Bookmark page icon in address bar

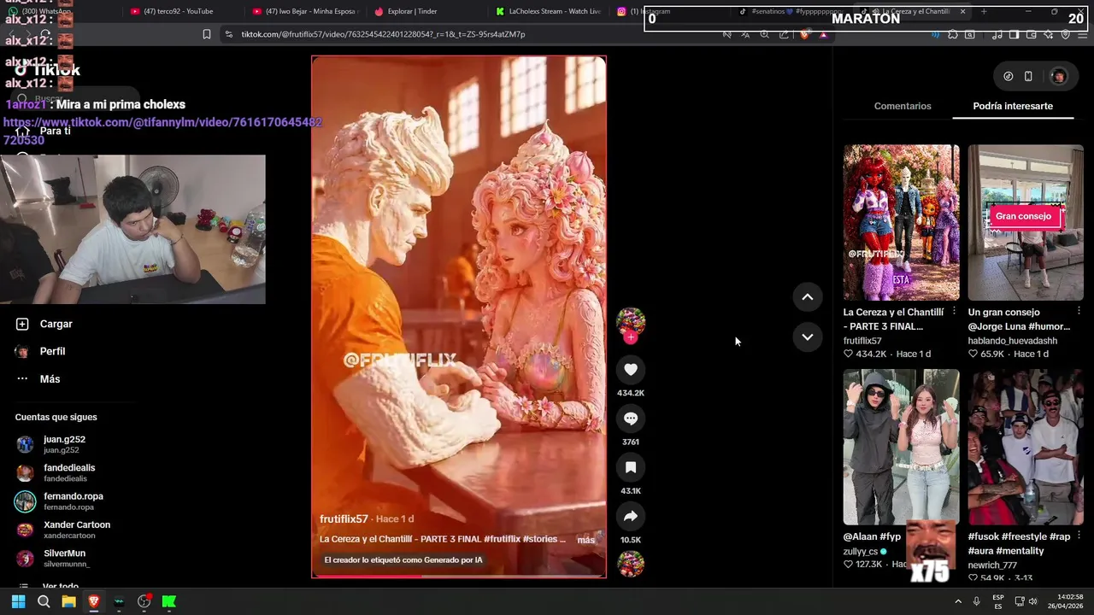[x=207, y=34]
